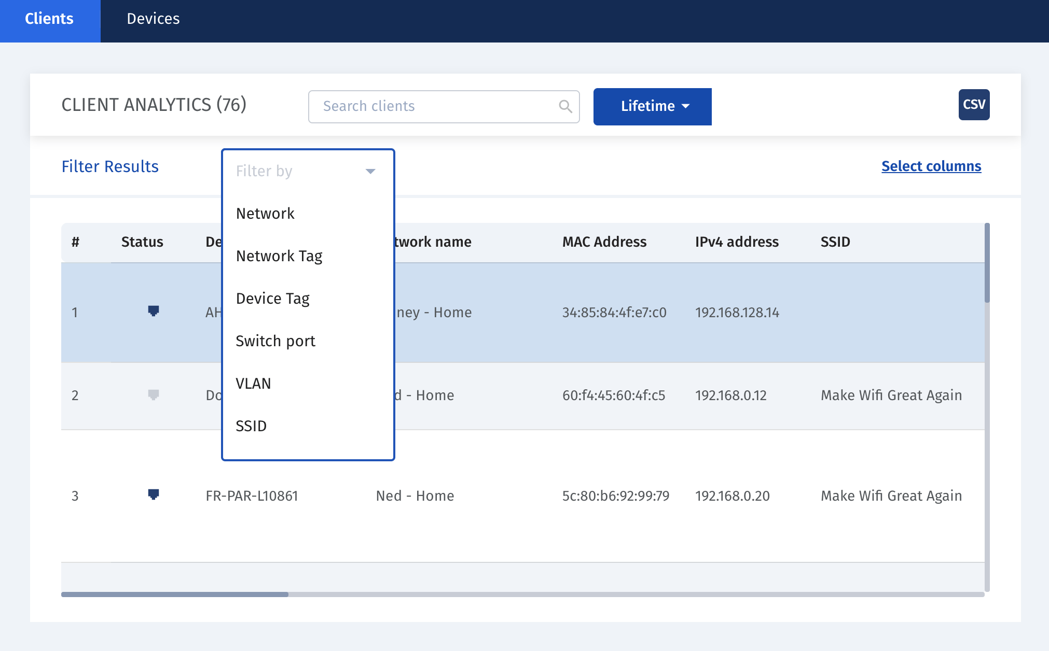The height and width of the screenshot is (651, 1049).
Task: Select the Clients tab
Action: tap(49, 19)
